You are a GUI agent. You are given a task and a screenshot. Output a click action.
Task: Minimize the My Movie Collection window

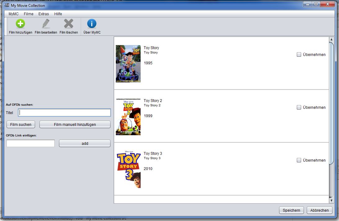(308, 4)
